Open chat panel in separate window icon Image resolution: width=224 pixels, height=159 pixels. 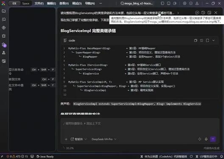point(210,13)
